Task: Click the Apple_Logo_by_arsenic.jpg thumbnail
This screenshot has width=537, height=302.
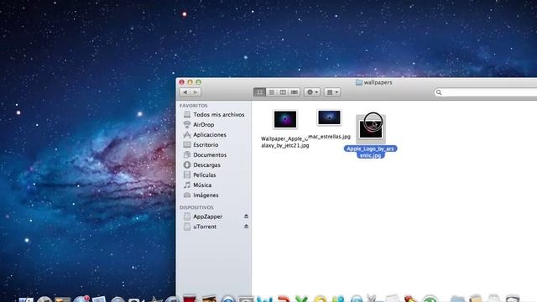Action: 371,129
